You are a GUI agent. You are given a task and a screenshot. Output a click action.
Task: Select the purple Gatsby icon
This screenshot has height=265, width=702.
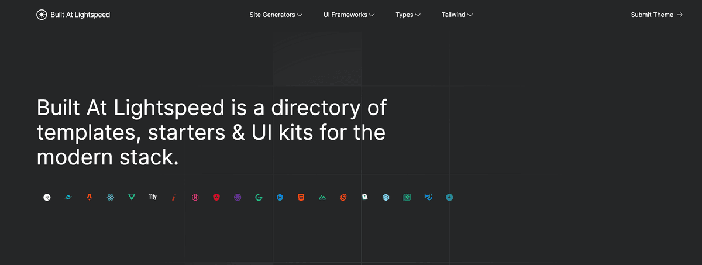(238, 198)
